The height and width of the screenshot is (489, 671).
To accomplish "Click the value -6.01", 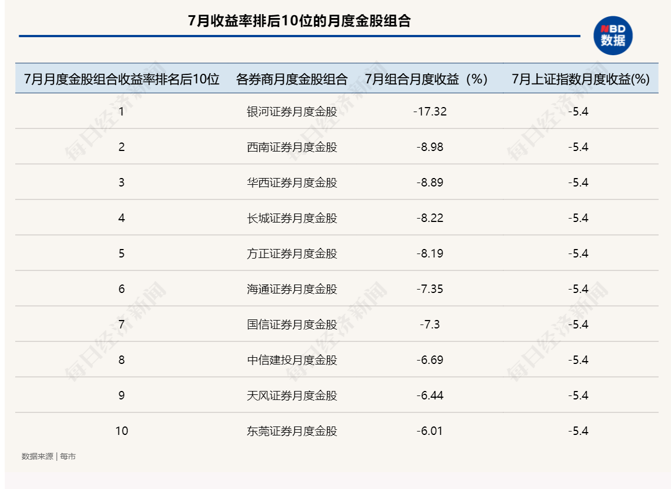I will tap(430, 431).
